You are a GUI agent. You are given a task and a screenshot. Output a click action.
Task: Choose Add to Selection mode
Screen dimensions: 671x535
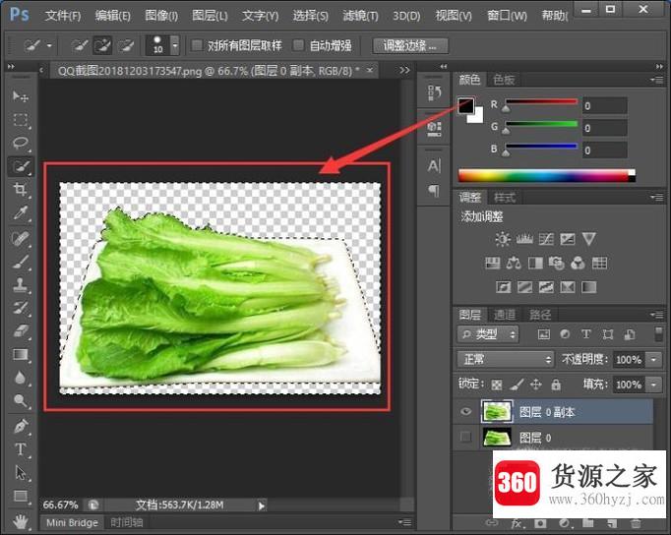[102, 45]
